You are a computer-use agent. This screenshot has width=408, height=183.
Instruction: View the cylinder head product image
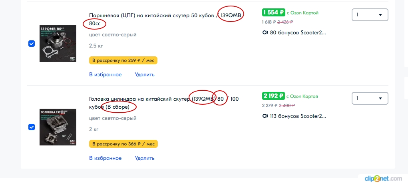[x=58, y=127]
